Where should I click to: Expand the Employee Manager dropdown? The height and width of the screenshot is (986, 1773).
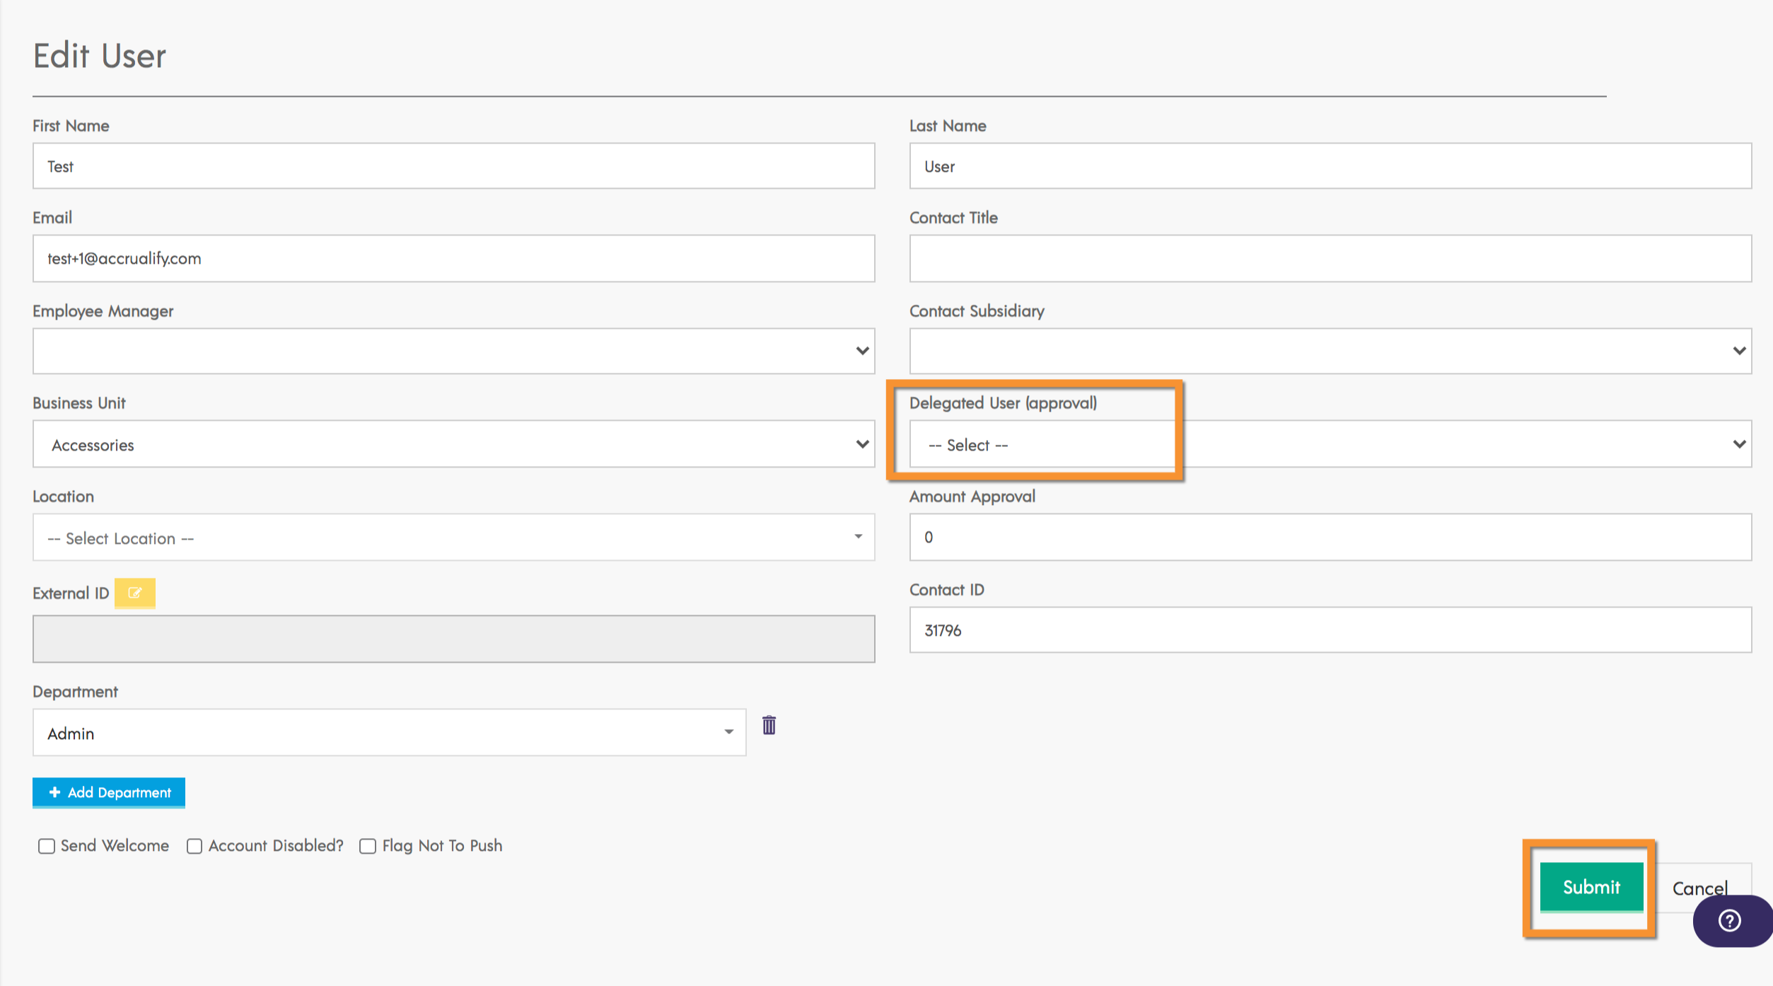click(x=453, y=351)
